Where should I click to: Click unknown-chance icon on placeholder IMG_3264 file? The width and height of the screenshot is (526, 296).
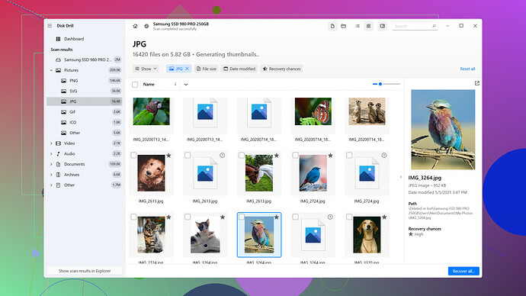click(x=330, y=217)
